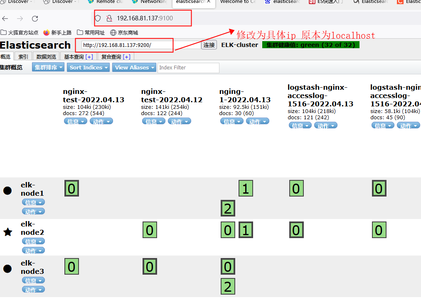Screen dimensions: 421x305
Task: Open 动作 menu for elk-node1
Action: [33, 212]
